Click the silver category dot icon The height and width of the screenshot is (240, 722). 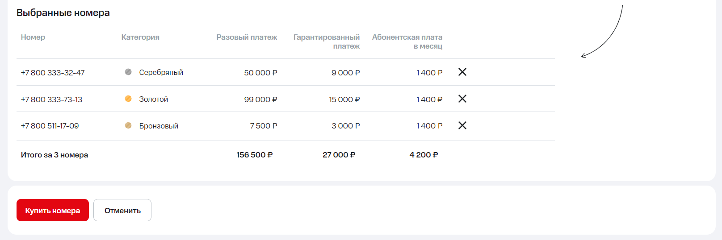pos(128,72)
